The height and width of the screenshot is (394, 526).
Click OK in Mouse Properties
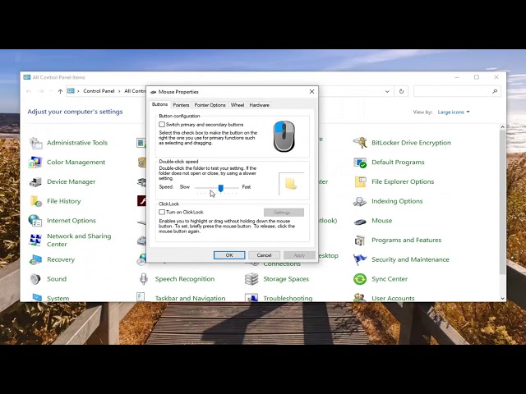click(229, 255)
